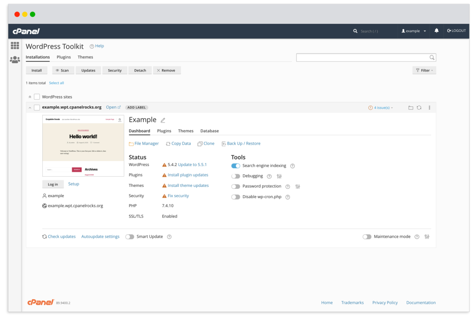This screenshot has height=320, width=475.
Task: Open the Filter dropdown
Action: coord(424,70)
